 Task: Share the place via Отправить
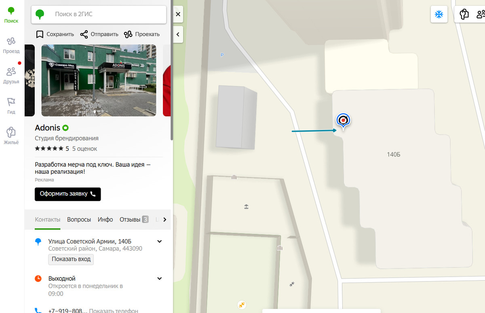coord(99,34)
